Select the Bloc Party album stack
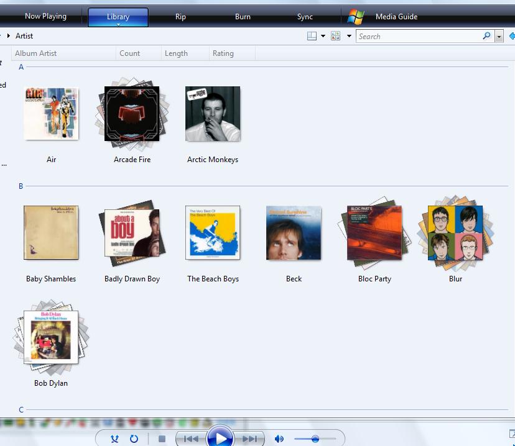 374,232
